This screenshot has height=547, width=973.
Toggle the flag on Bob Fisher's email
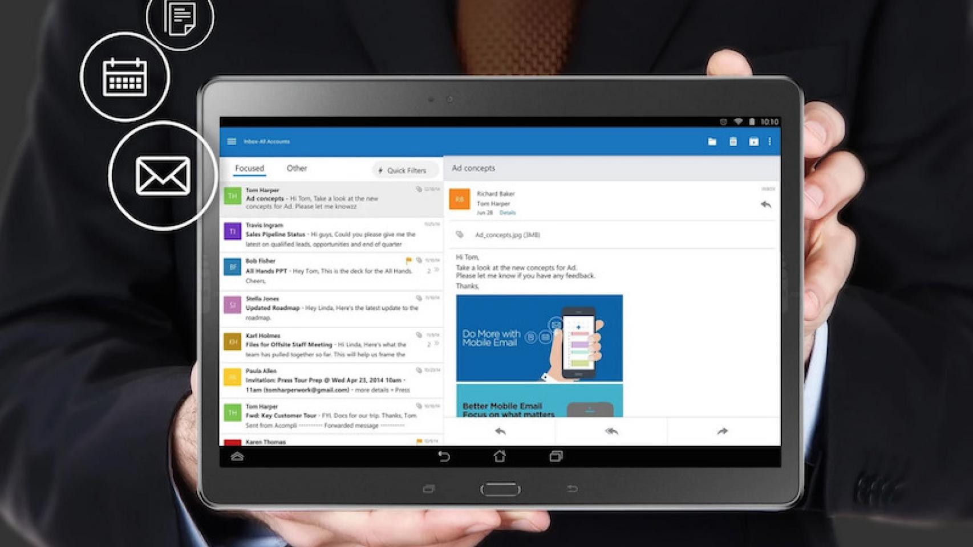pos(408,260)
